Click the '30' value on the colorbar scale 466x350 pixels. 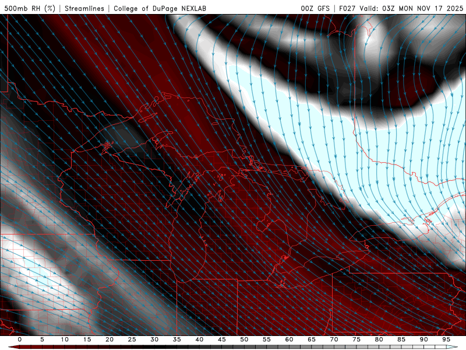coord(154,339)
